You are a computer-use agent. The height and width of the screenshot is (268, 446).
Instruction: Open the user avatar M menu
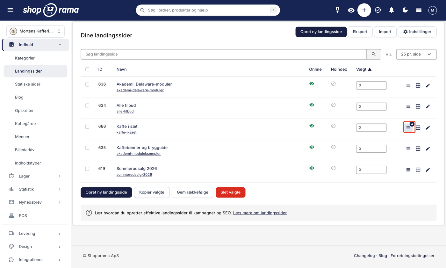tap(432, 10)
